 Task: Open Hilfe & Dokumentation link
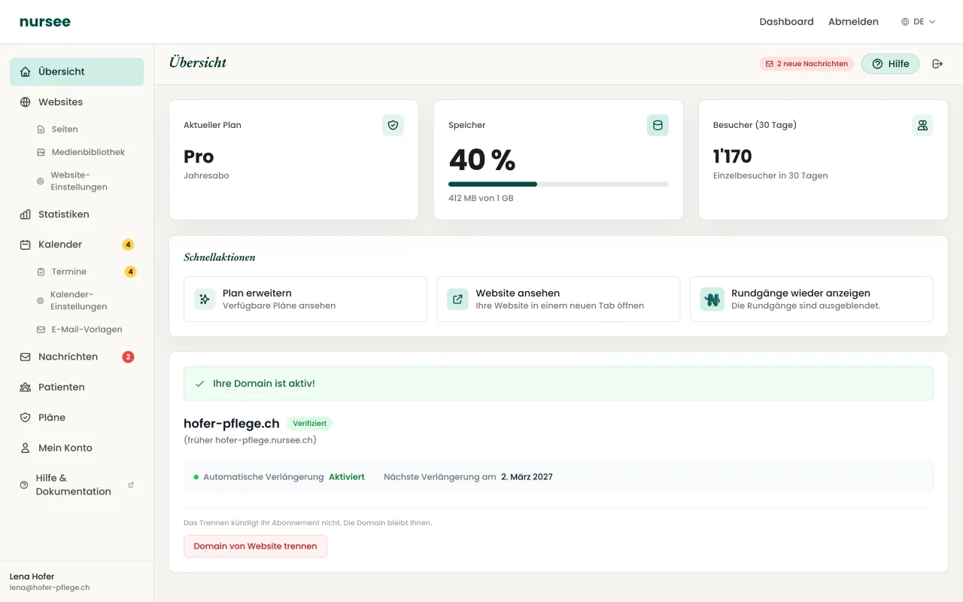tap(77, 485)
